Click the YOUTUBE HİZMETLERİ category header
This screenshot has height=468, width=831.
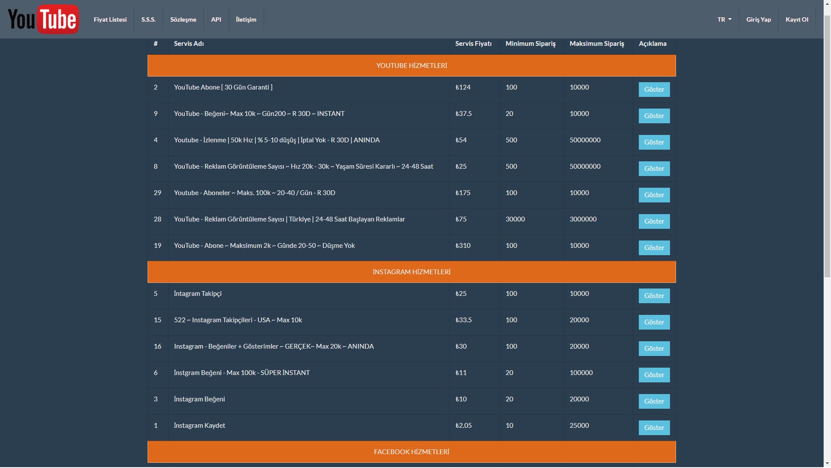click(412, 66)
